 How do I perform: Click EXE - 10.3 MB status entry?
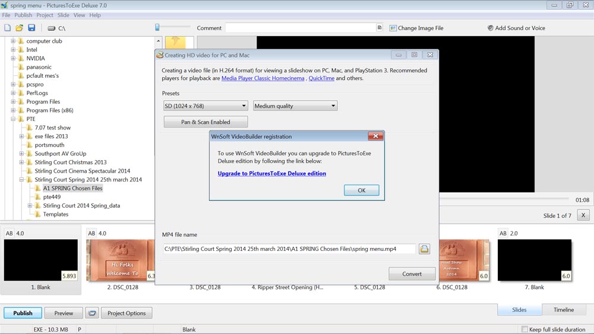coord(50,329)
